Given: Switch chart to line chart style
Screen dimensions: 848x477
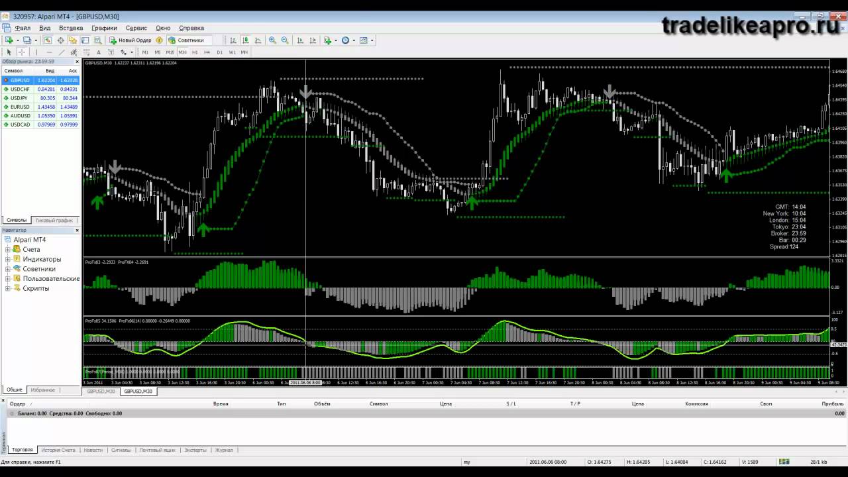Looking at the screenshot, I should click(x=258, y=40).
